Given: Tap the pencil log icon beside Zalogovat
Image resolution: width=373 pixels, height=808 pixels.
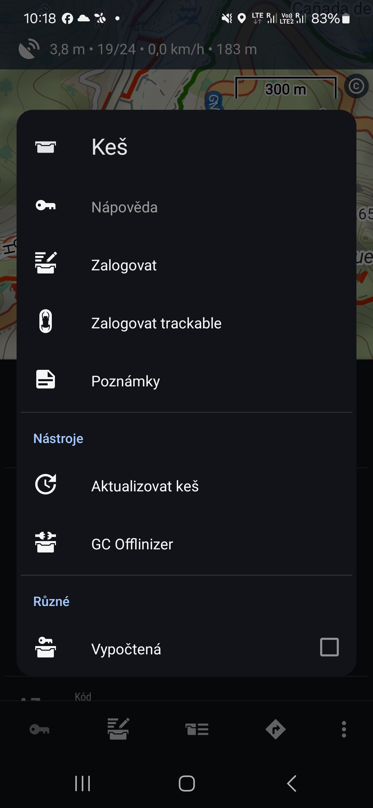Looking at the screenshot, I should coord(46,263).
